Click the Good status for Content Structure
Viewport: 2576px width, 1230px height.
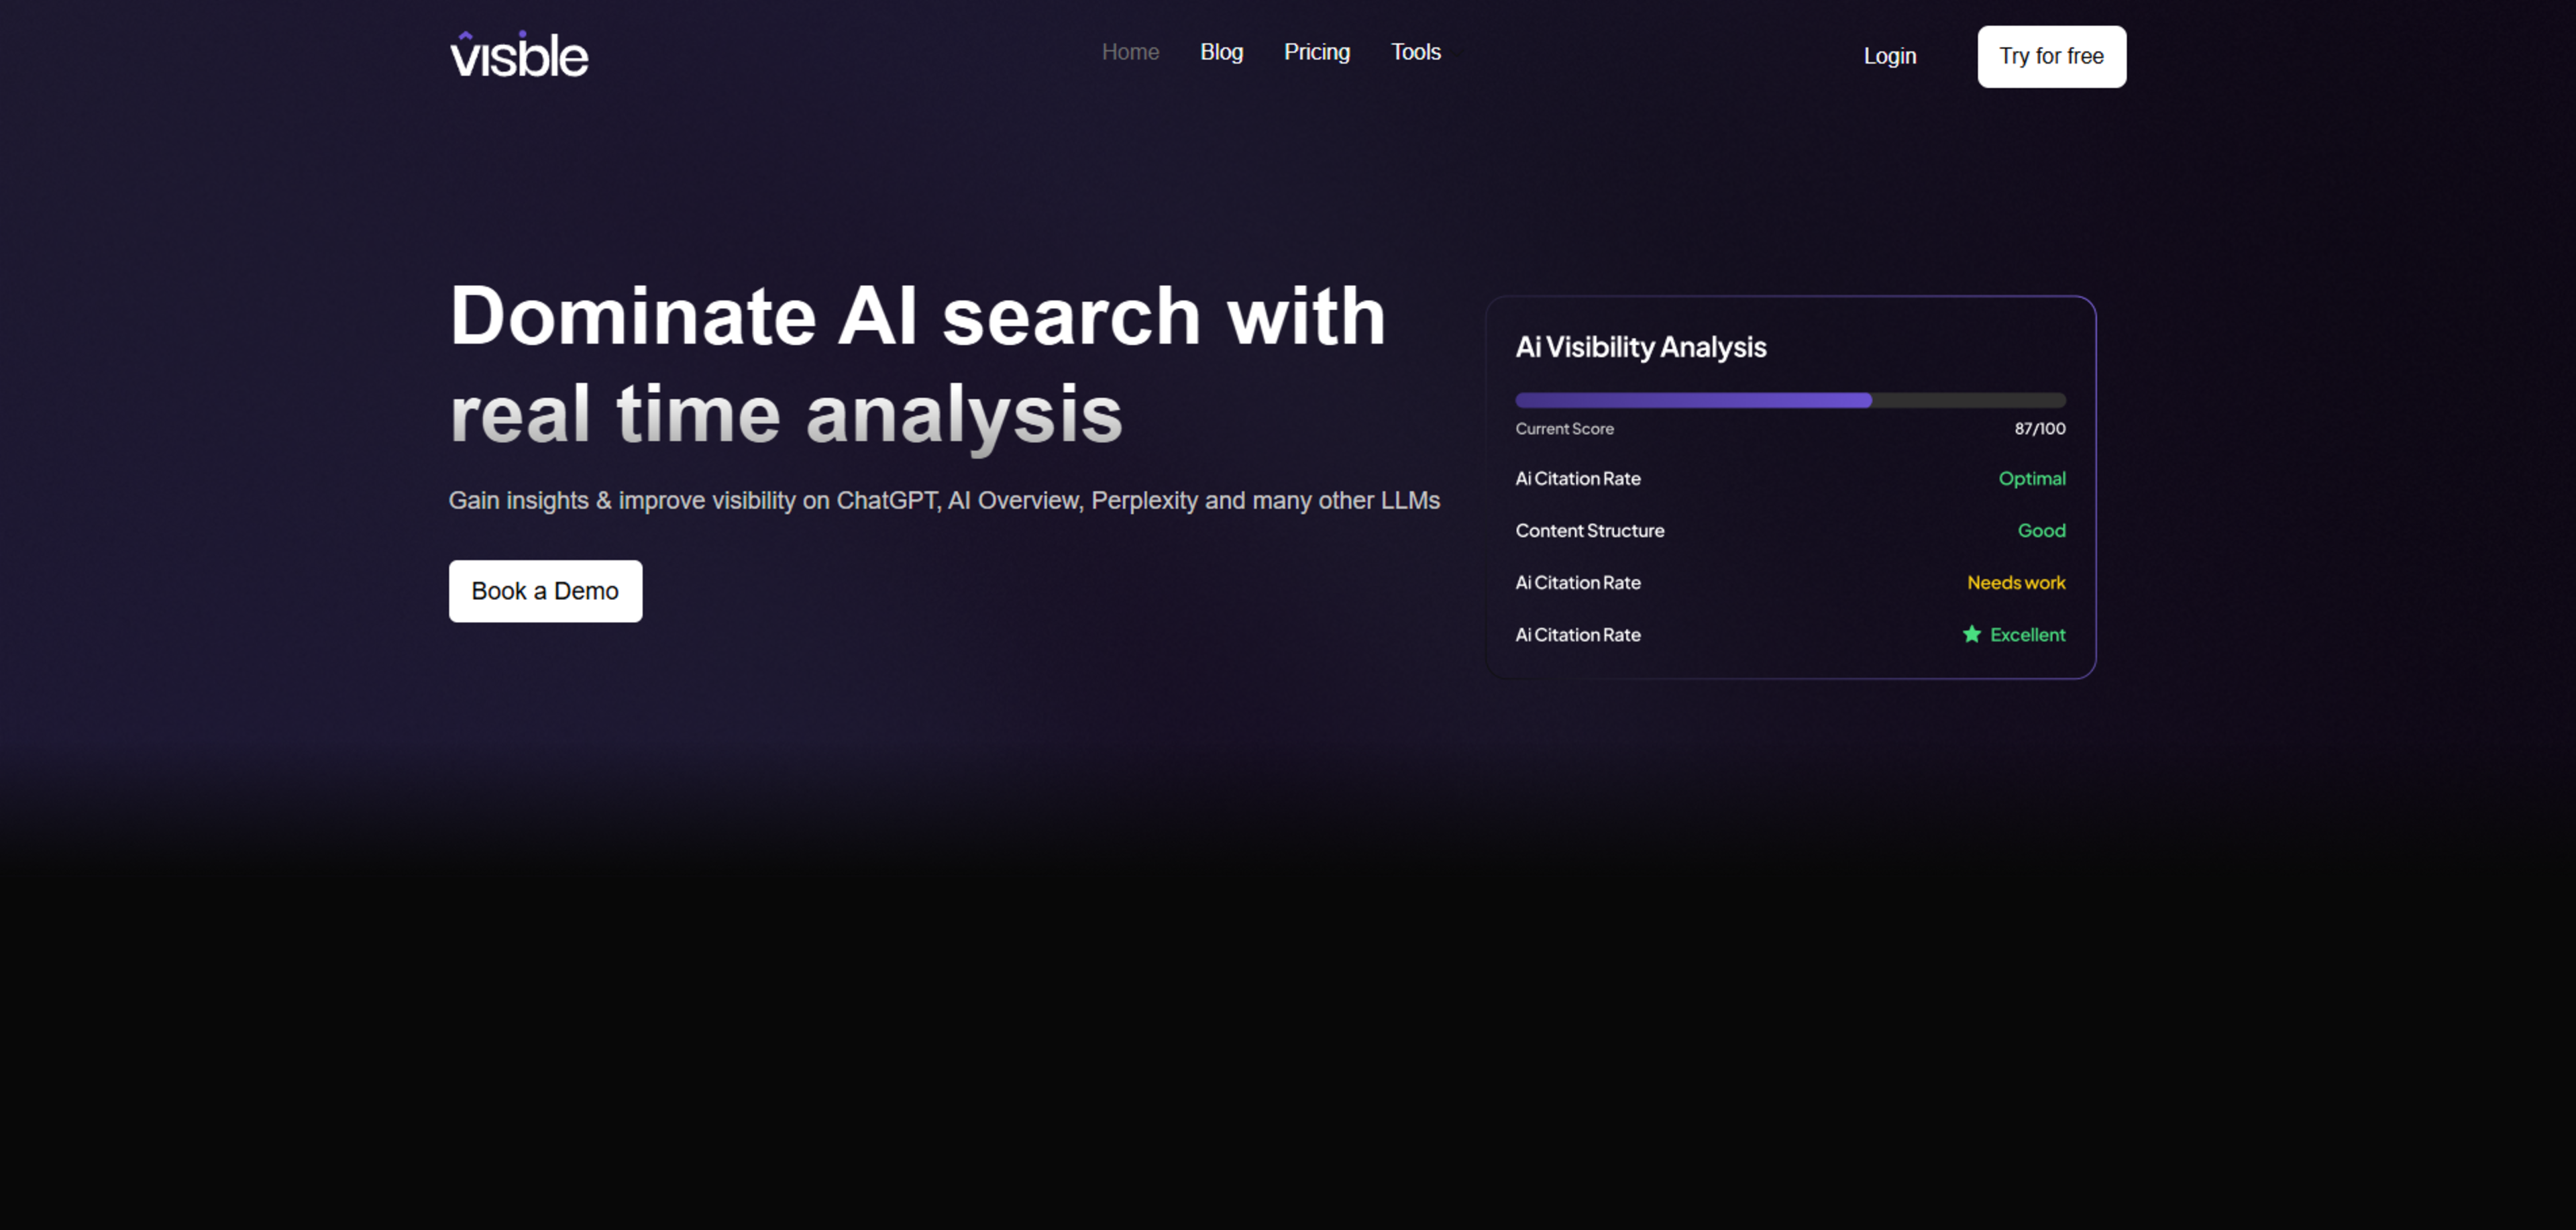[x=2040, y=530]
